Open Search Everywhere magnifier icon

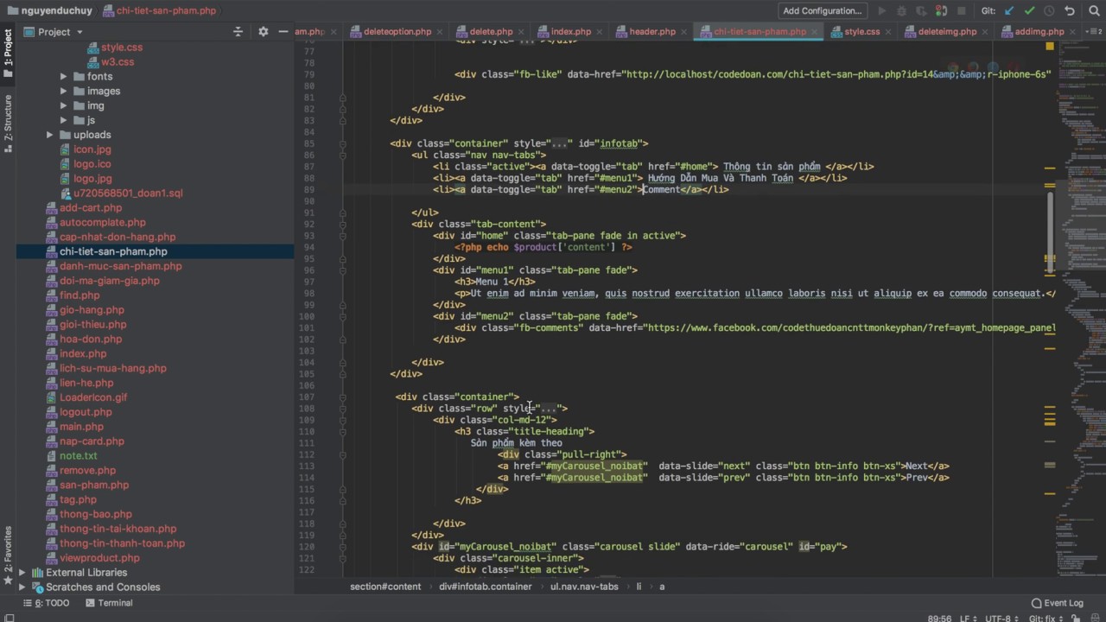(1093, 11)
